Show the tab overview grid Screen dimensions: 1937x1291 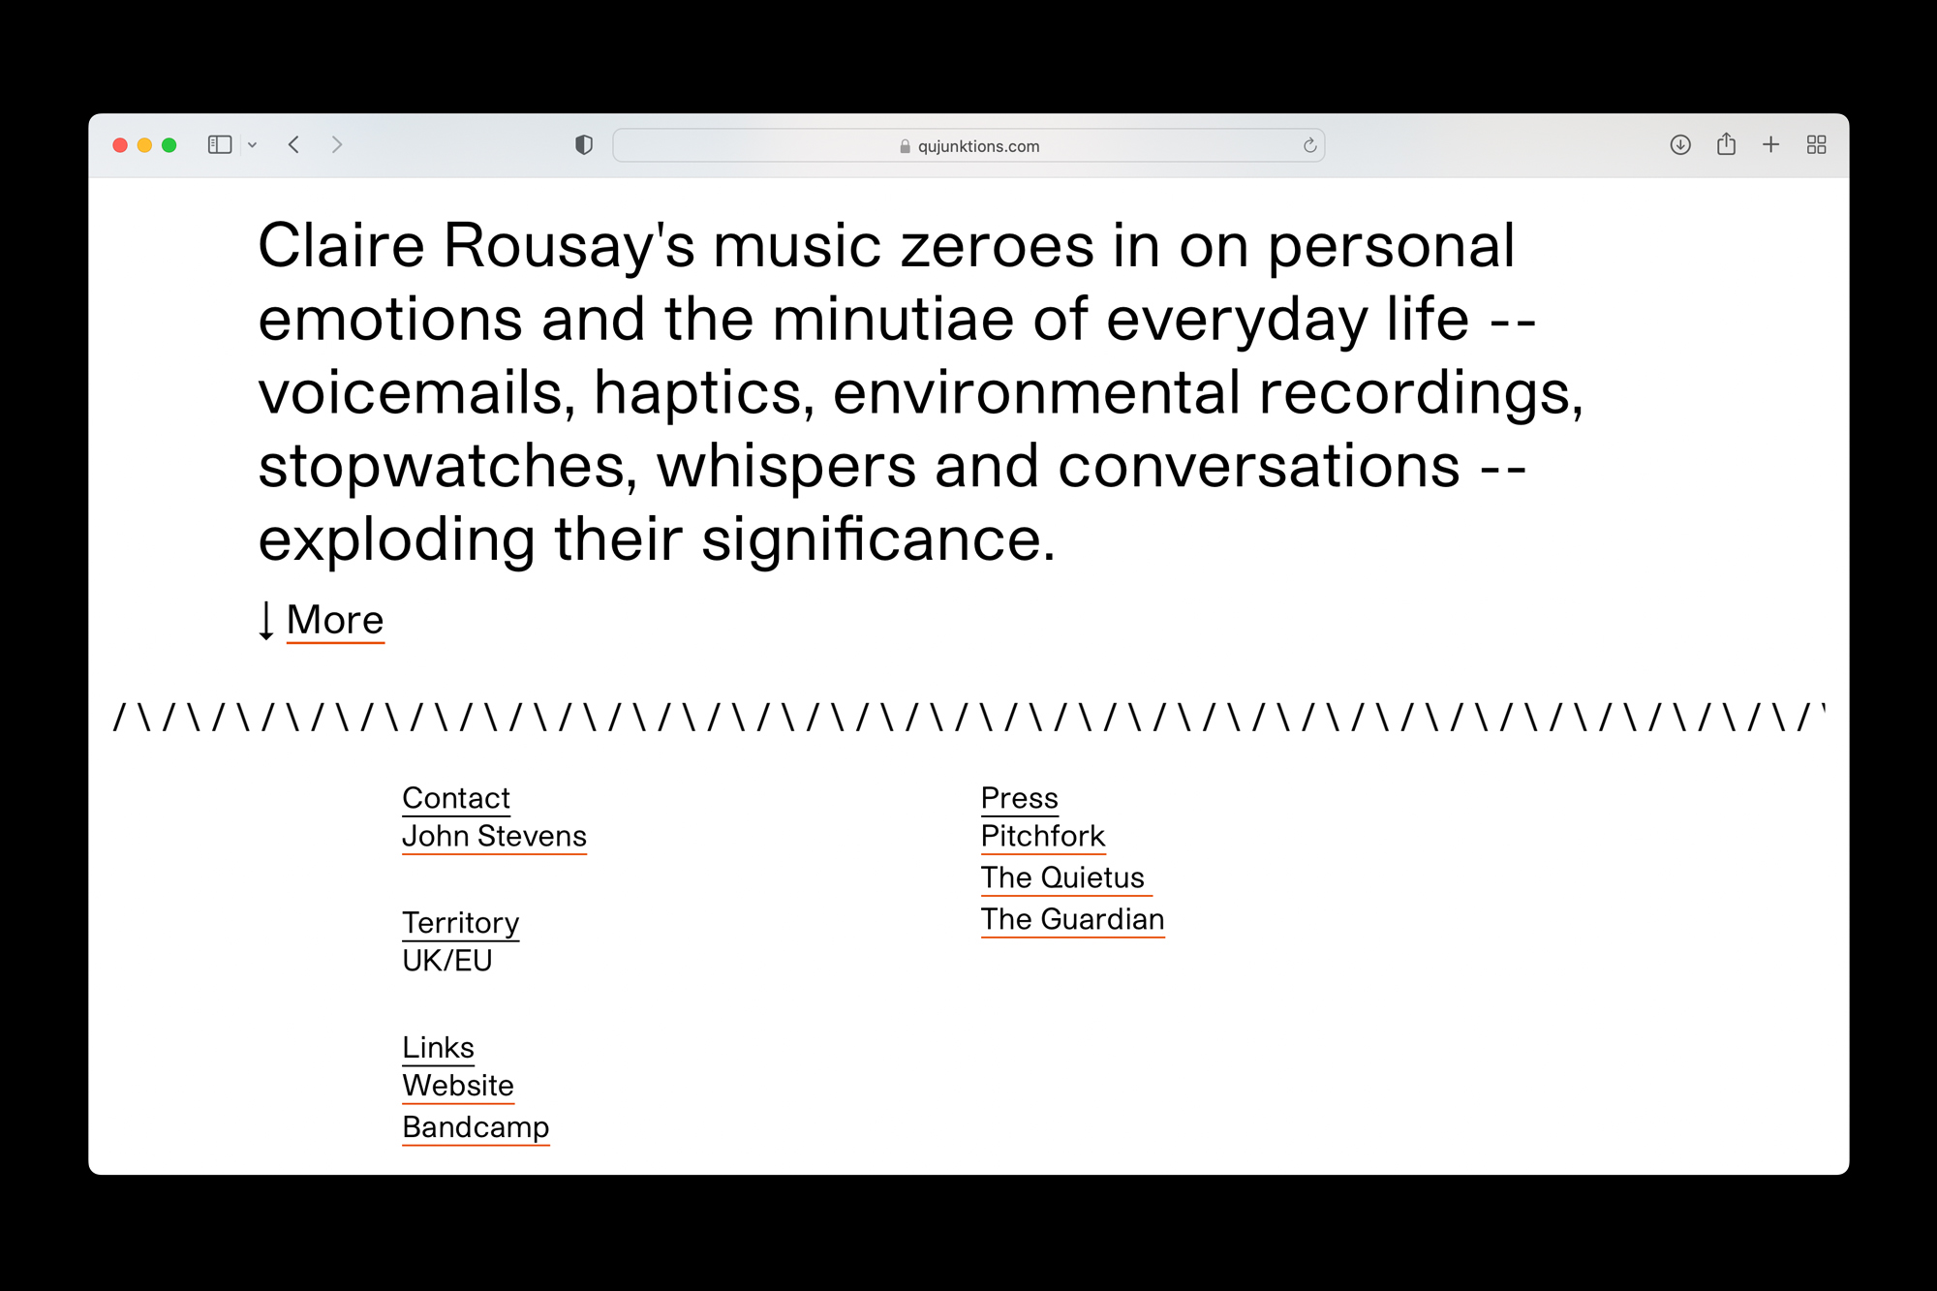tap(1816, 145)
